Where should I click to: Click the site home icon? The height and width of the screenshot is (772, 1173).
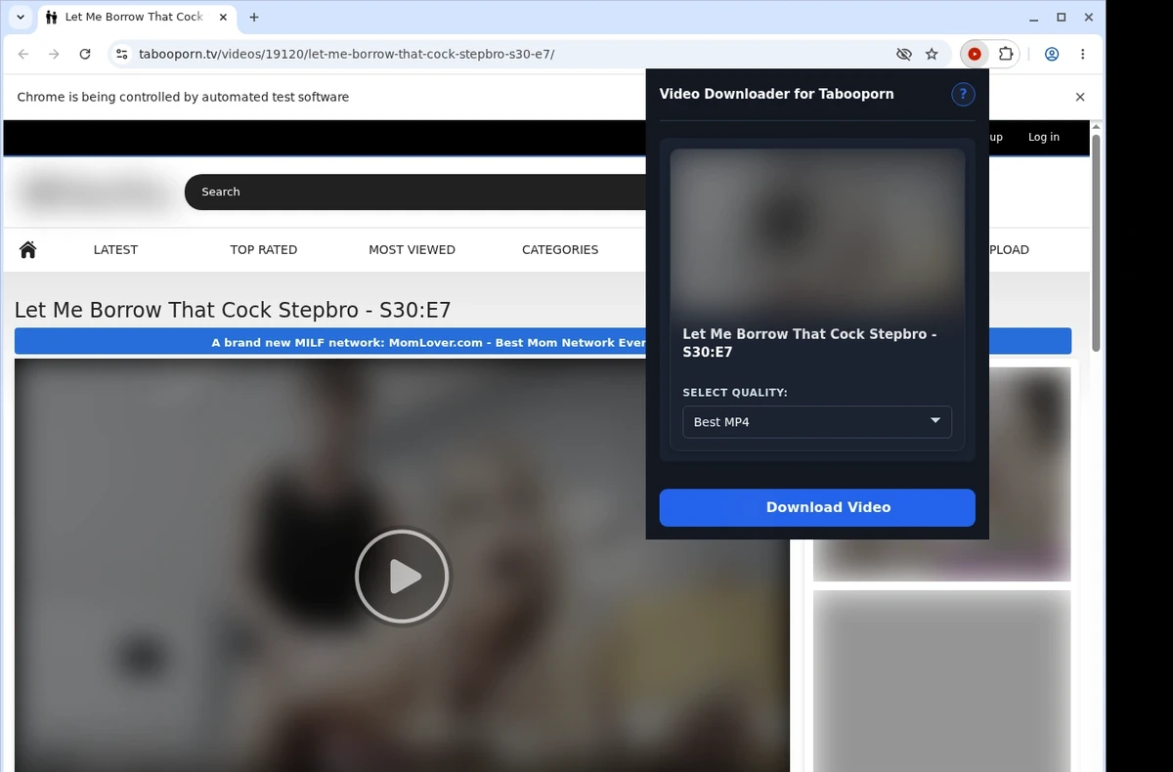pyautogui.click(x=28, y=249)
